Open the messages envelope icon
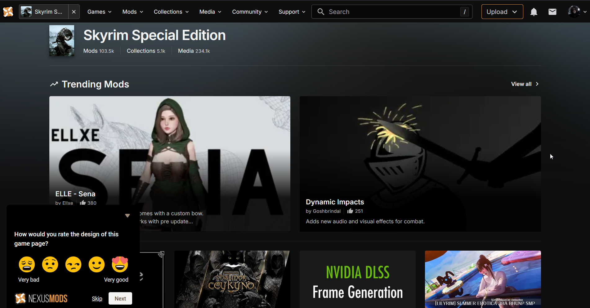590x308 pixels. (552, 12)
